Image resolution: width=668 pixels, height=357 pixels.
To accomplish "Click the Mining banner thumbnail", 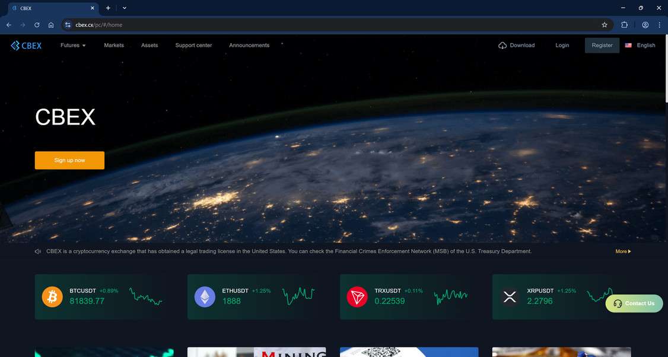I will point(256,352).
